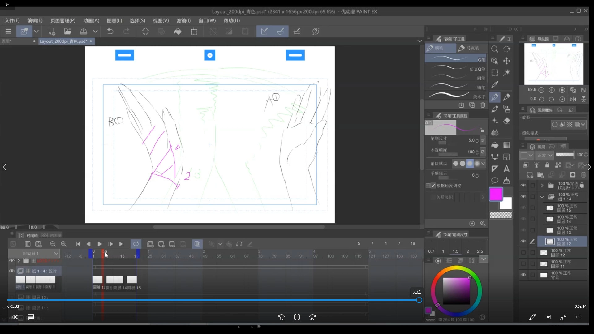Image resolution: width=594 pixels, height=334 pixels.
Task: Select the Fill bucket tool
Action: coord(495,145)
